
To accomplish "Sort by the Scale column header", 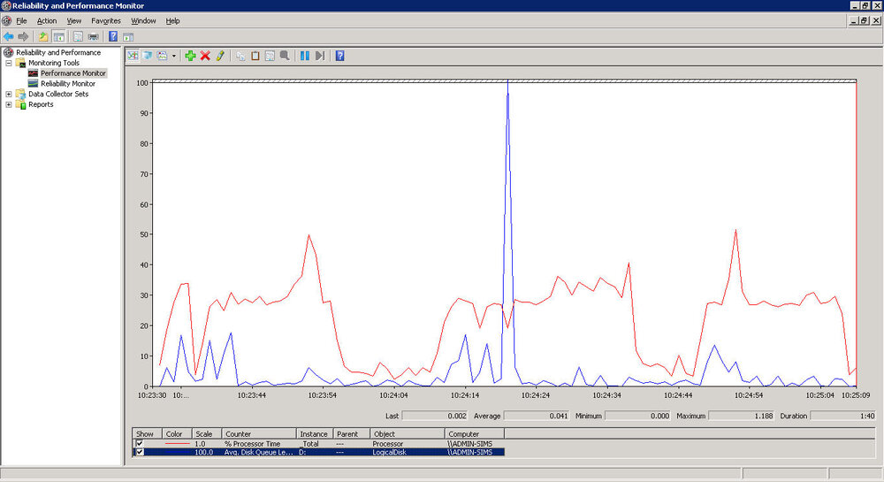I will (206, 433).
